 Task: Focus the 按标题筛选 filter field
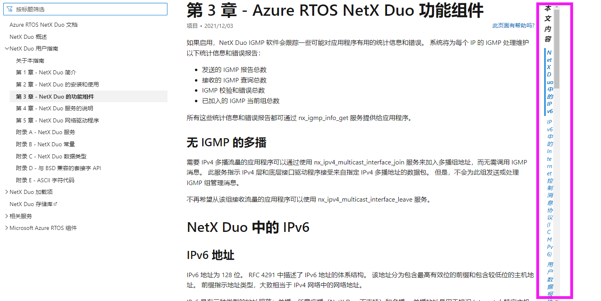tap(85, 9)
